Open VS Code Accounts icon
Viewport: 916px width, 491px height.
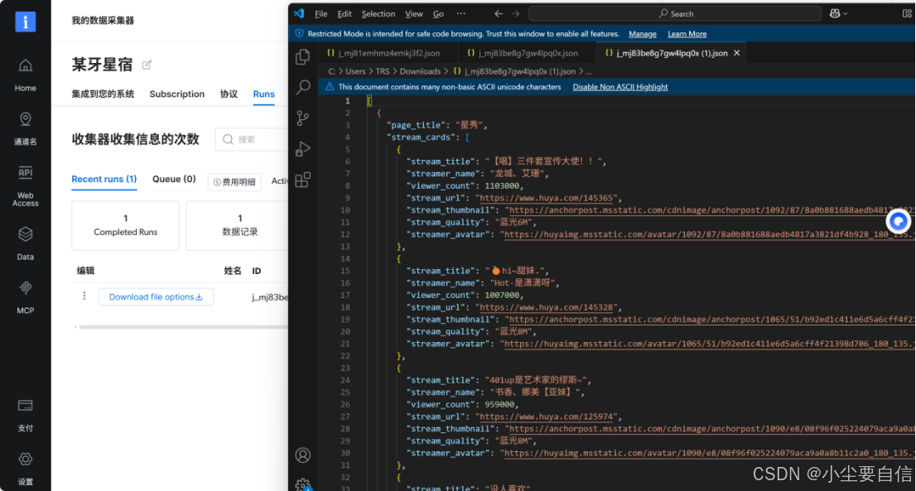pos(302,455)
